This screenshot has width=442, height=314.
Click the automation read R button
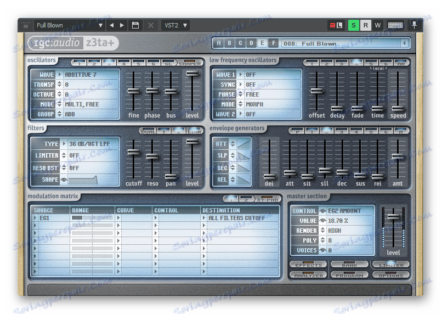(366, 25)
